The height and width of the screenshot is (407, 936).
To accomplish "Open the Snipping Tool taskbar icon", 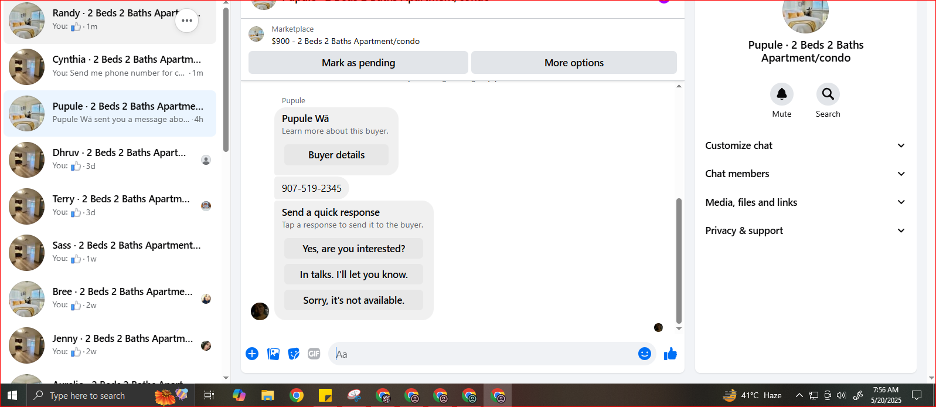I will 354,395.
